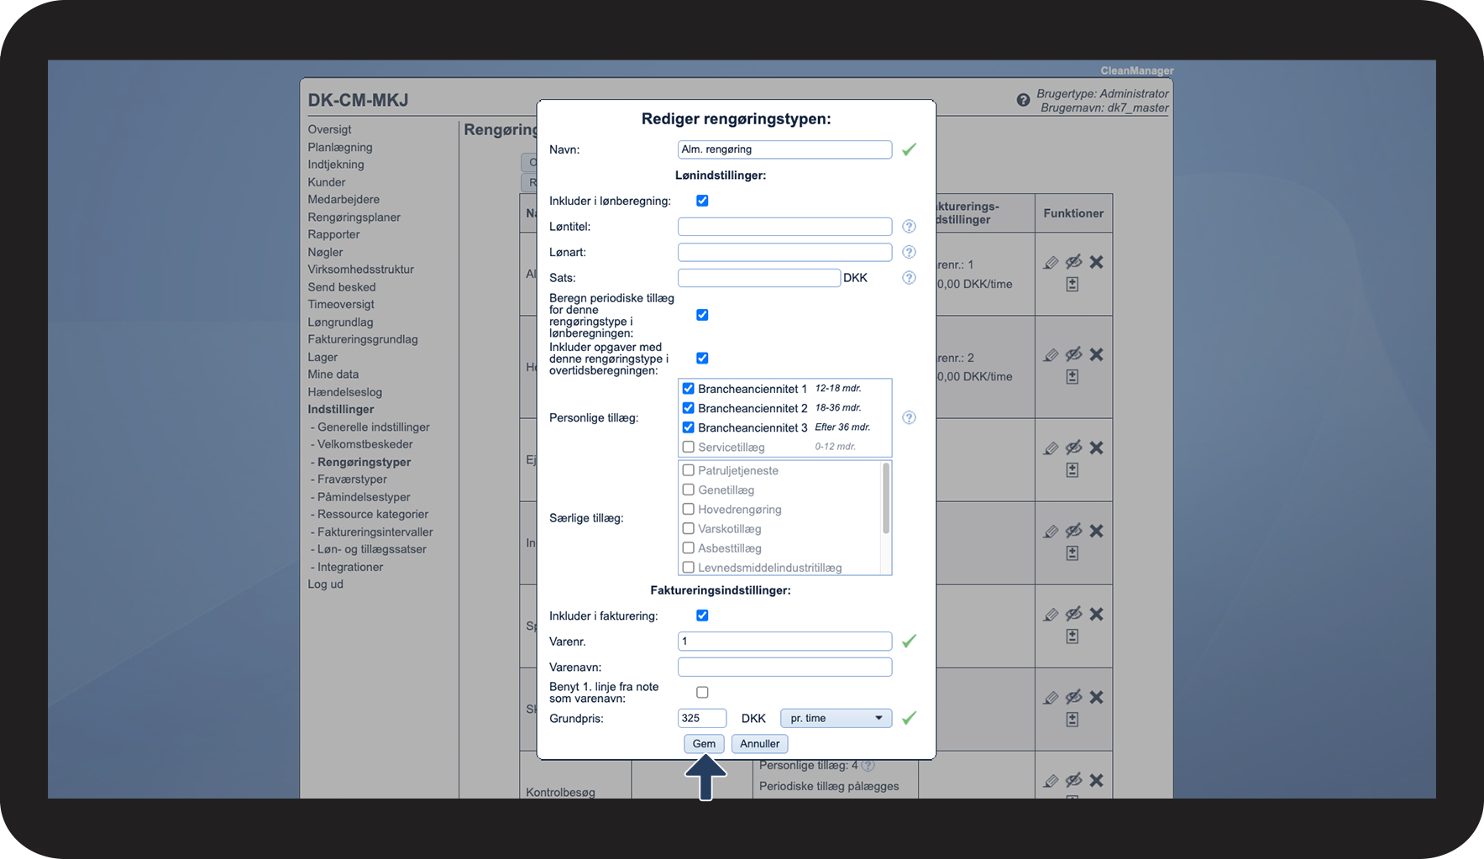Open Oversigt in the sidebar

[329, 129]
